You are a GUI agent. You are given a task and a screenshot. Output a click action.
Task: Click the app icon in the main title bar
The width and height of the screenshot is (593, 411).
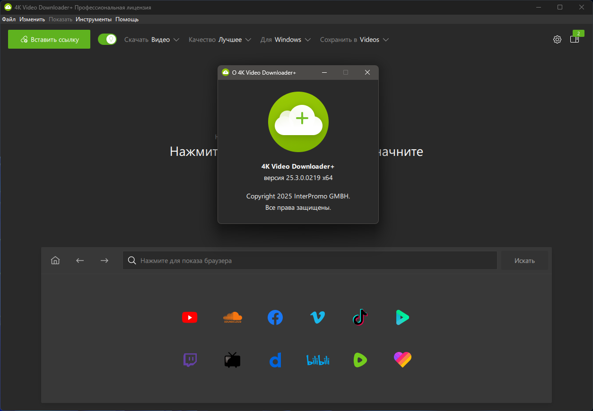coord(8,8)
